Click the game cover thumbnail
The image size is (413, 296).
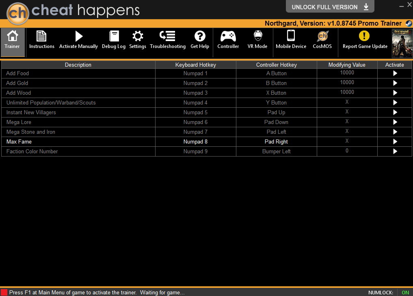pyautogui.click(x=402, y=43)
